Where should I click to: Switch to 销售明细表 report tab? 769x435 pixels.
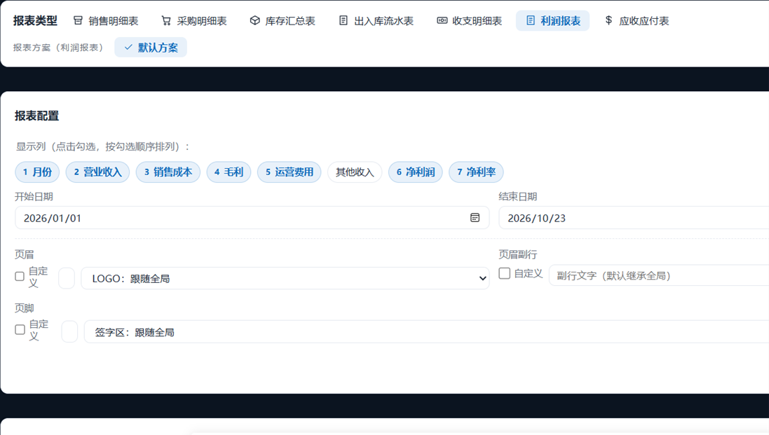pos(105,20)
